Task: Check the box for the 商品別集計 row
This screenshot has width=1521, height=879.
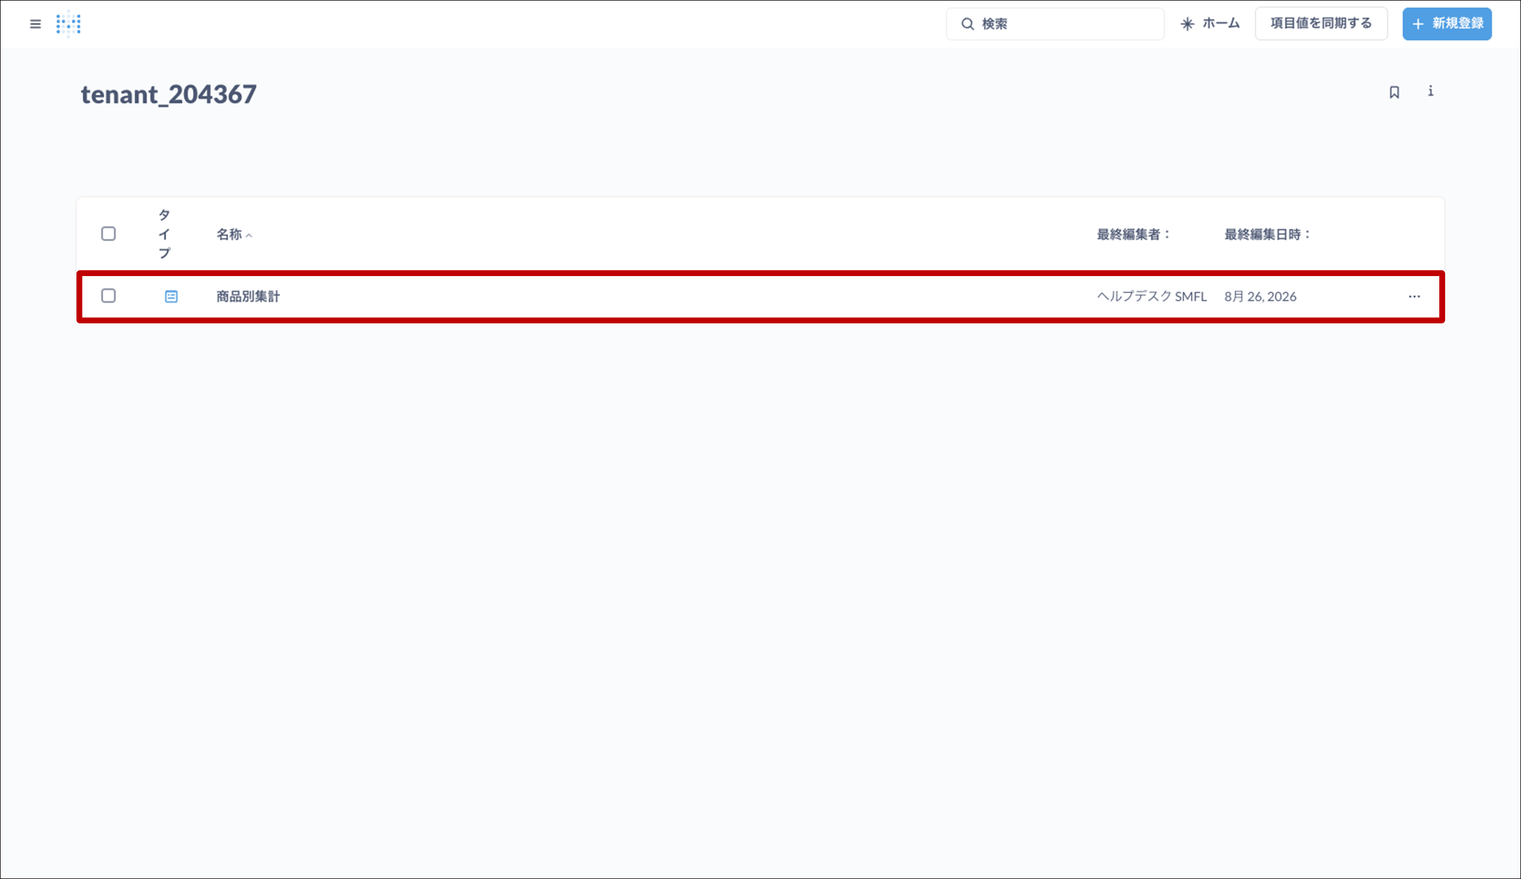Action: 109,296
